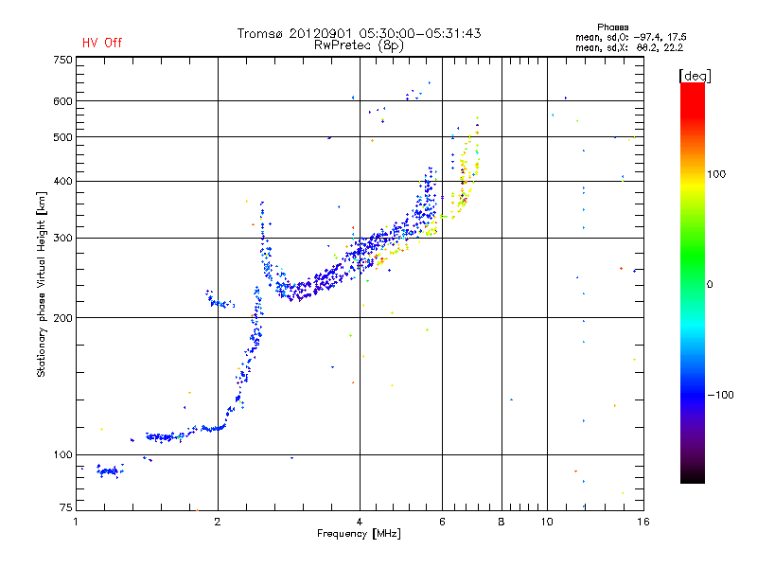
Task: Click the blue E-layer echo cluster below 100 km
Action: 109,470
